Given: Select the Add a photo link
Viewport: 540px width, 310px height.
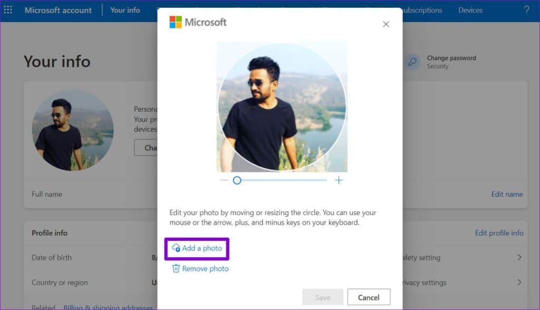Looking at the screenshot, I should point(200,248).
